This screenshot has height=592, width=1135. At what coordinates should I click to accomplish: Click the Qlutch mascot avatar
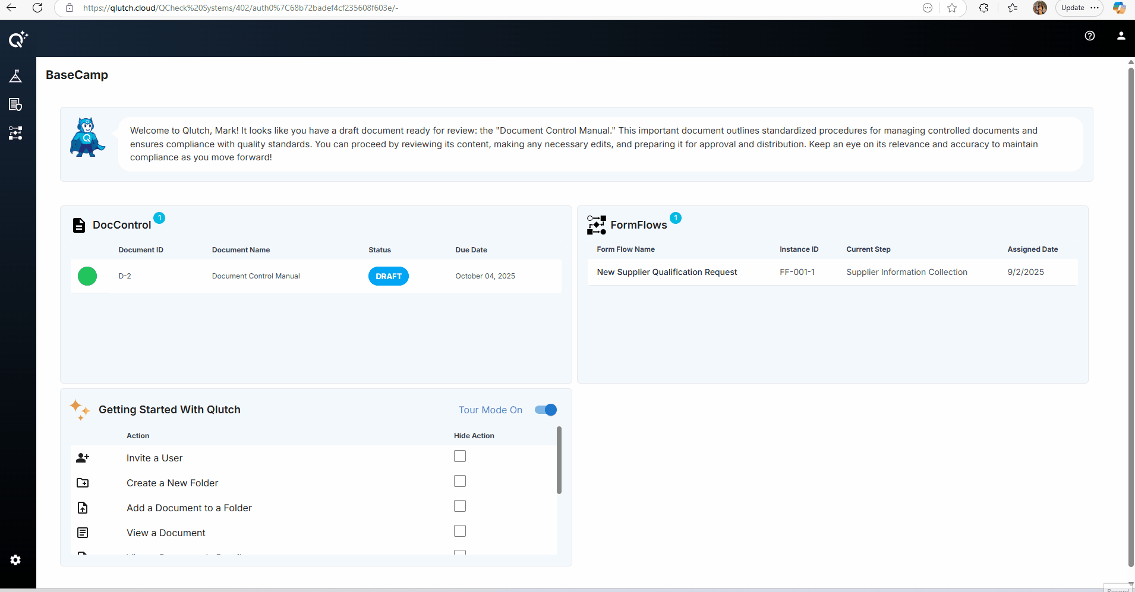(87, 137)
